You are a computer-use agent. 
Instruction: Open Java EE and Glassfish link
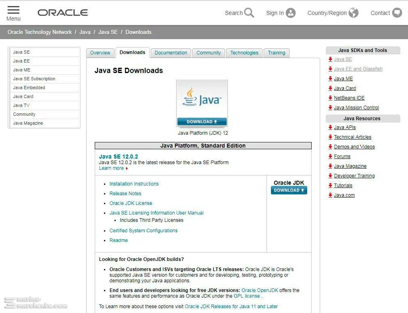pos(358,69)
